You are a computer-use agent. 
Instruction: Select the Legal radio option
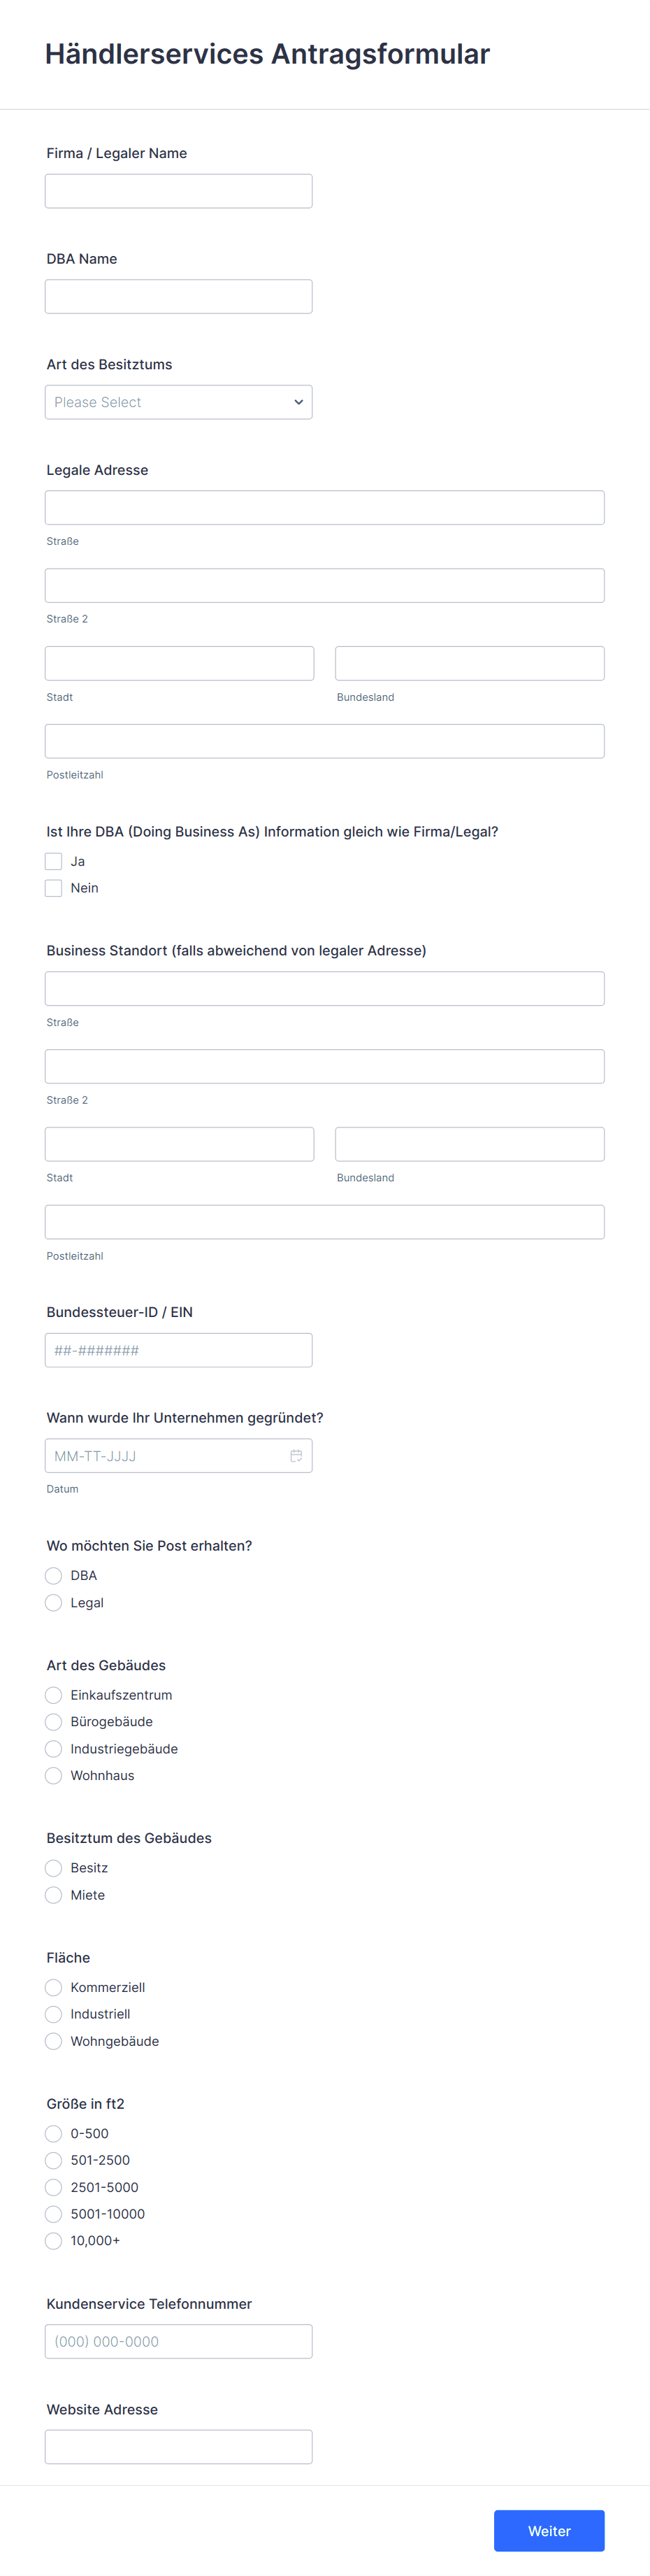[54, 1602]
